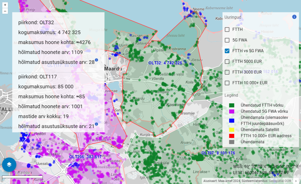The image size is (301, 184).
Task: Select 'hõlmatud hoonete arv: 1001' text
Action: (x=50, y=107)
